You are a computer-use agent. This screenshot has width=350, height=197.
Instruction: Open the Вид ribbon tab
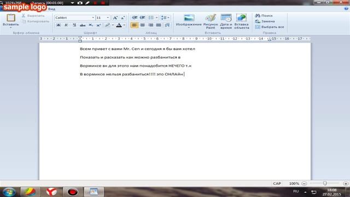coord(51,9)
